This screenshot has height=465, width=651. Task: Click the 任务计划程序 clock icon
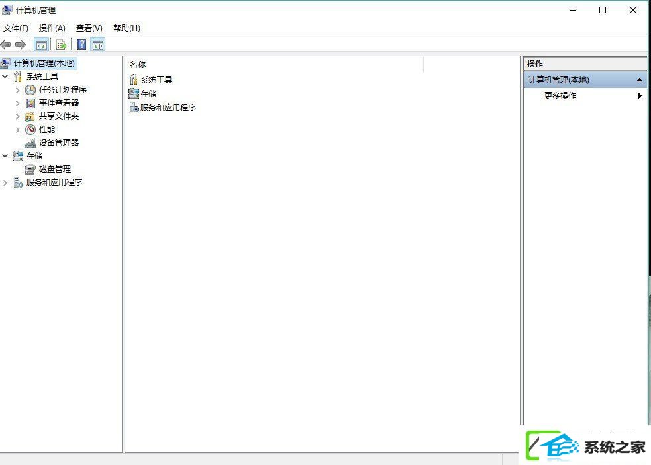coord(30,90)
